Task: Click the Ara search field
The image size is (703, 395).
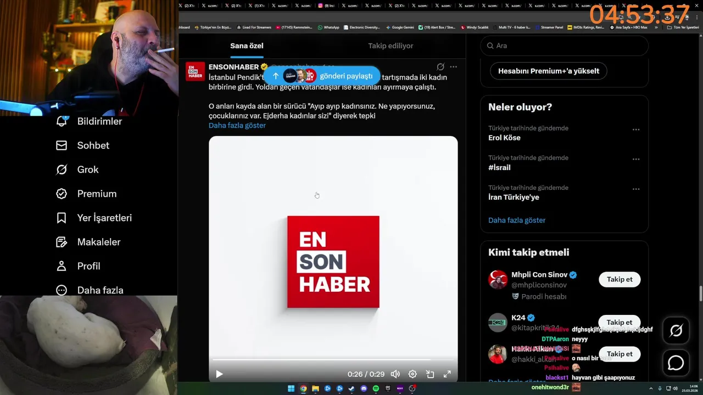Action: click(x=565, y=46)
